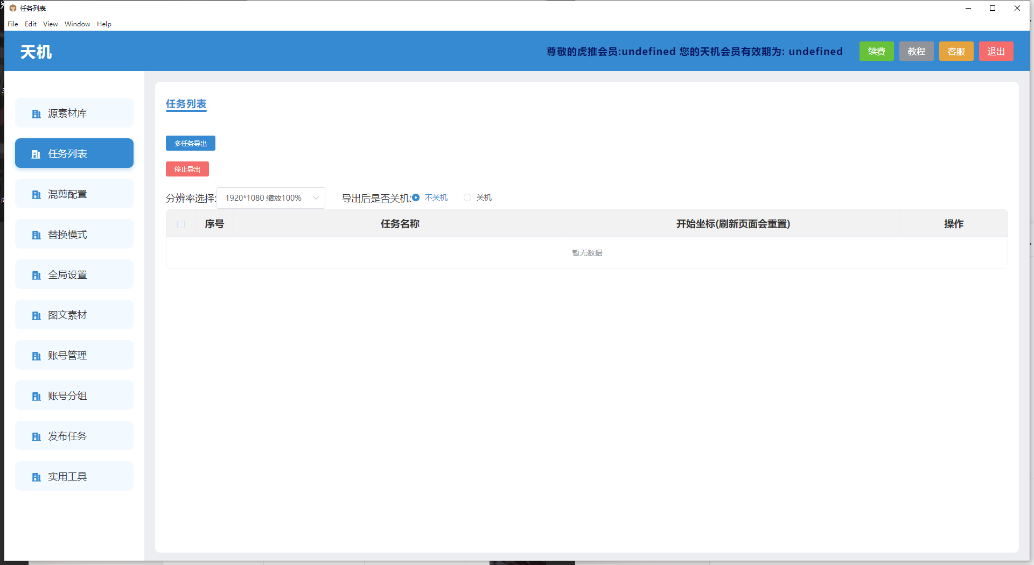Select the 关机 radio button
This screenshot has height=565, width=1034.
tap(467, 197)
